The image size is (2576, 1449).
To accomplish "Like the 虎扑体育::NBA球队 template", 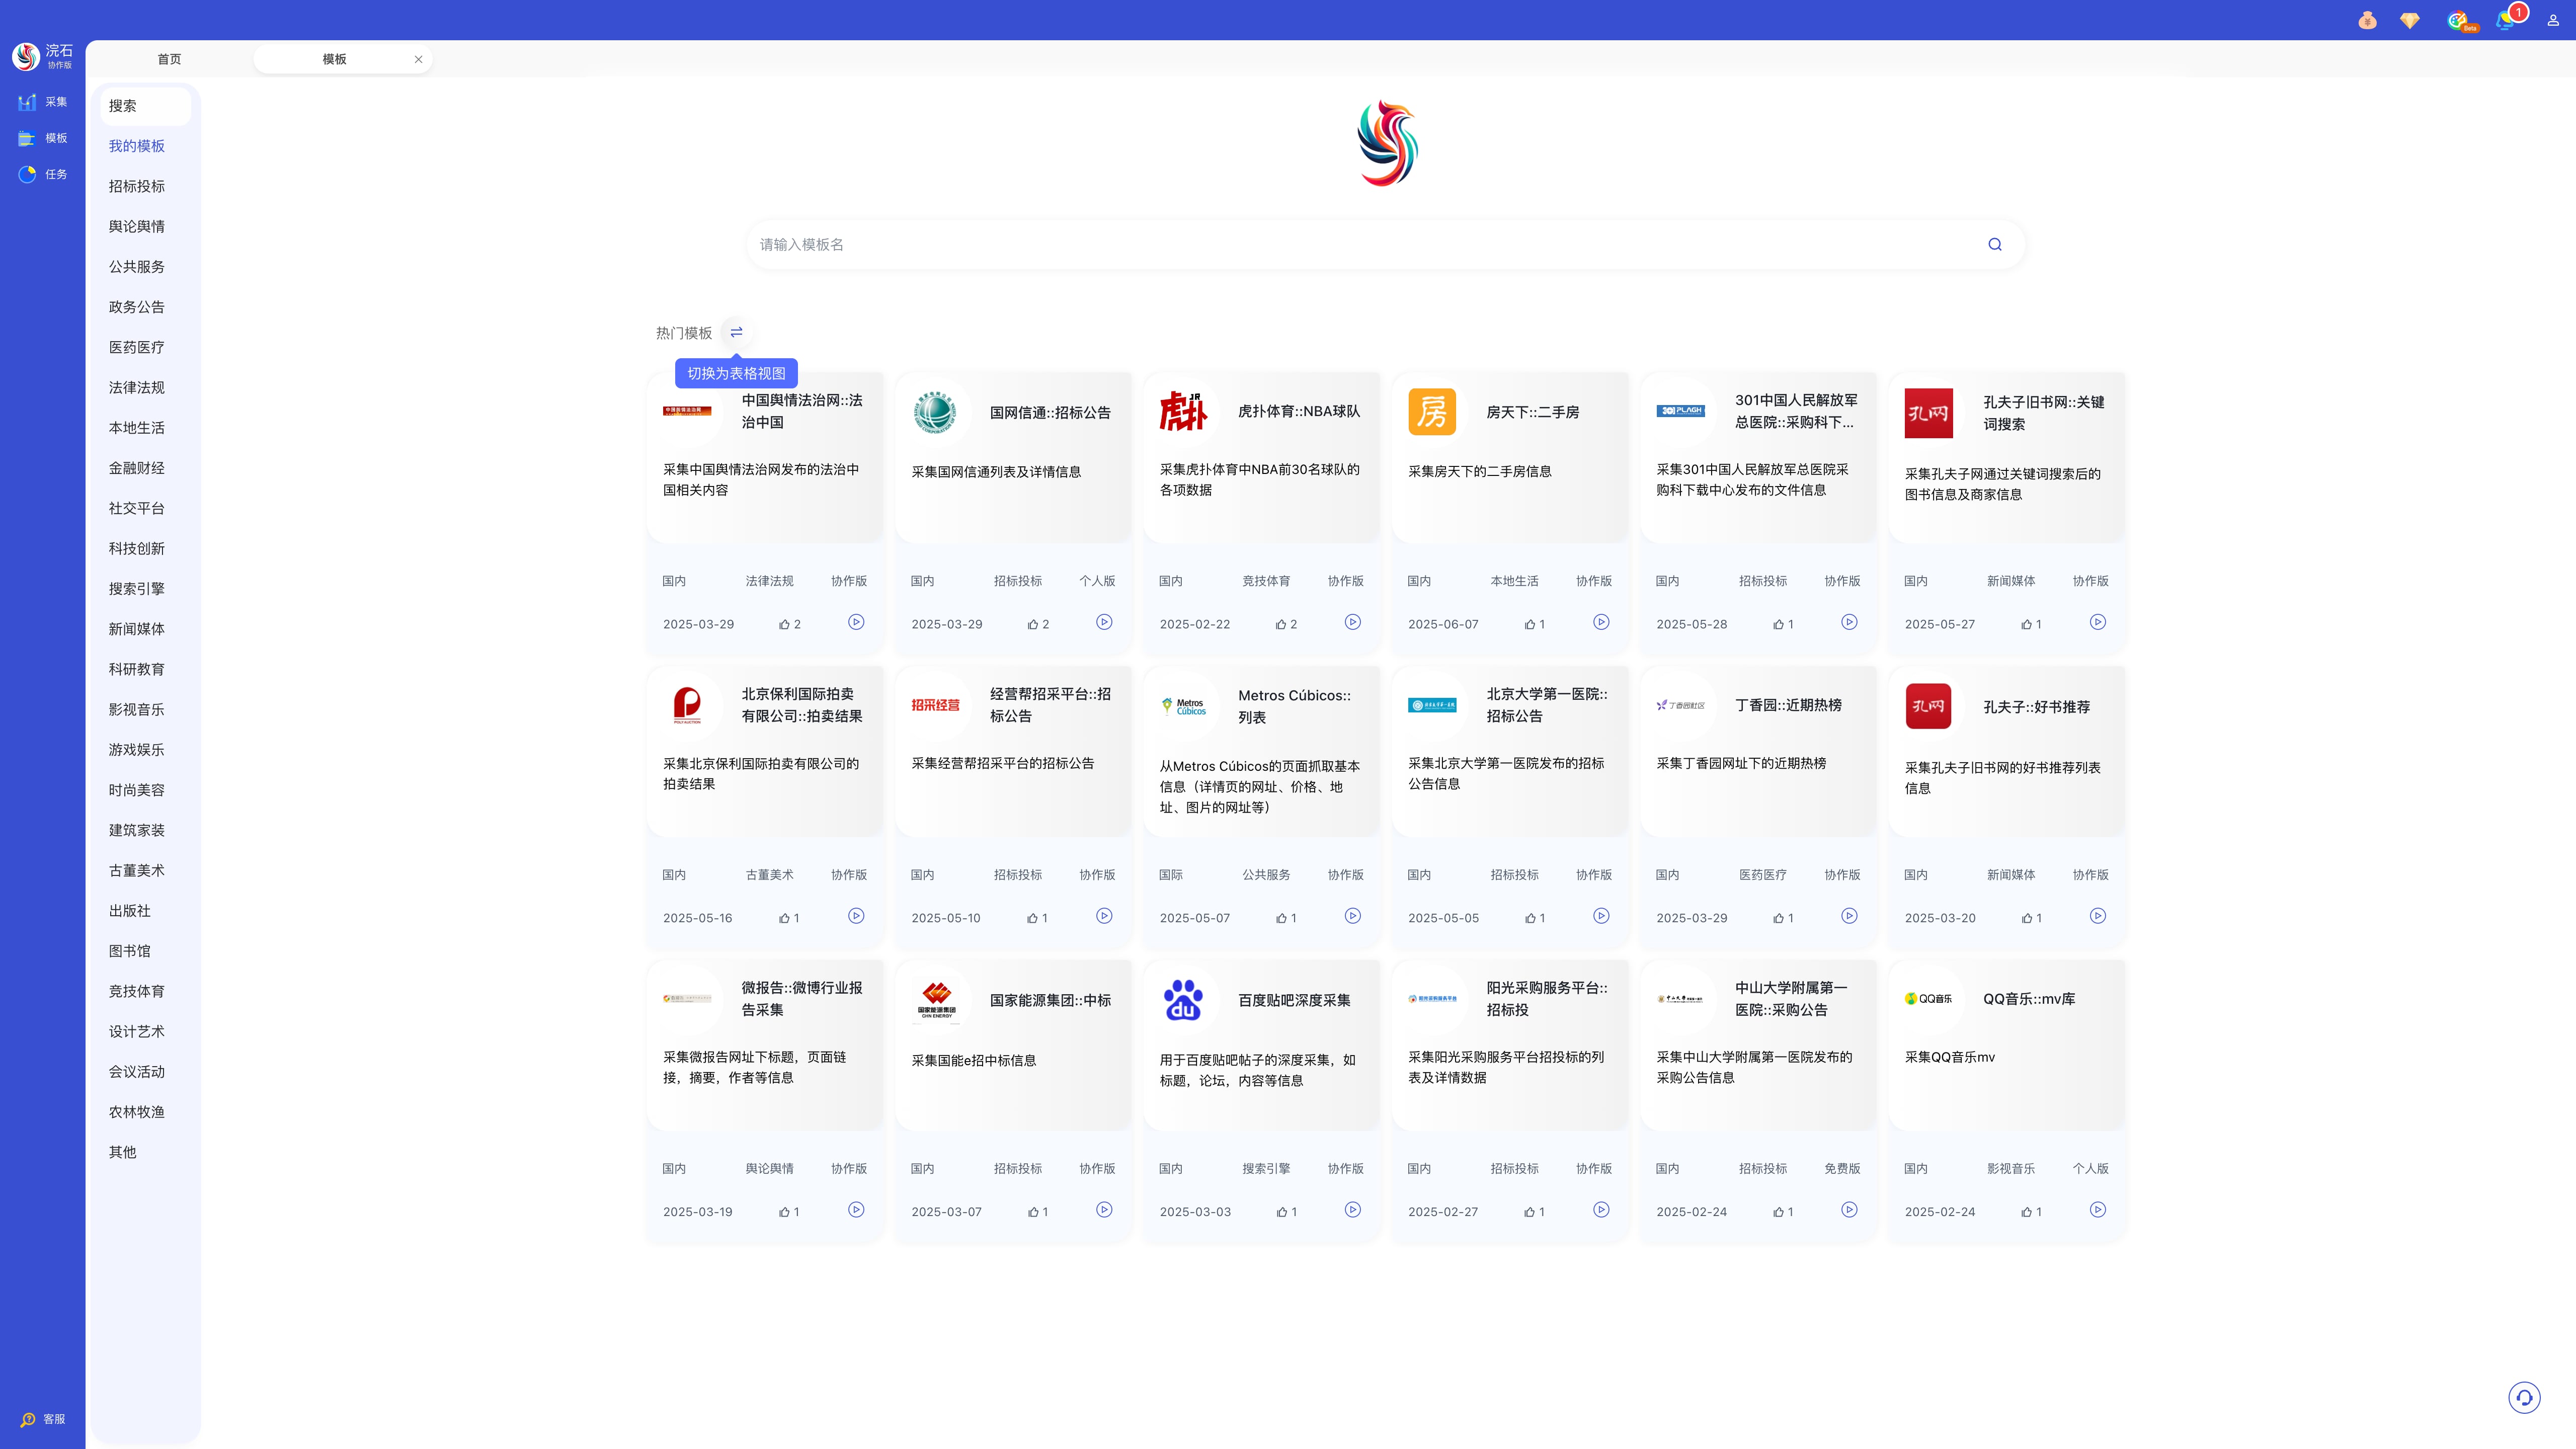I will 1281,624.
